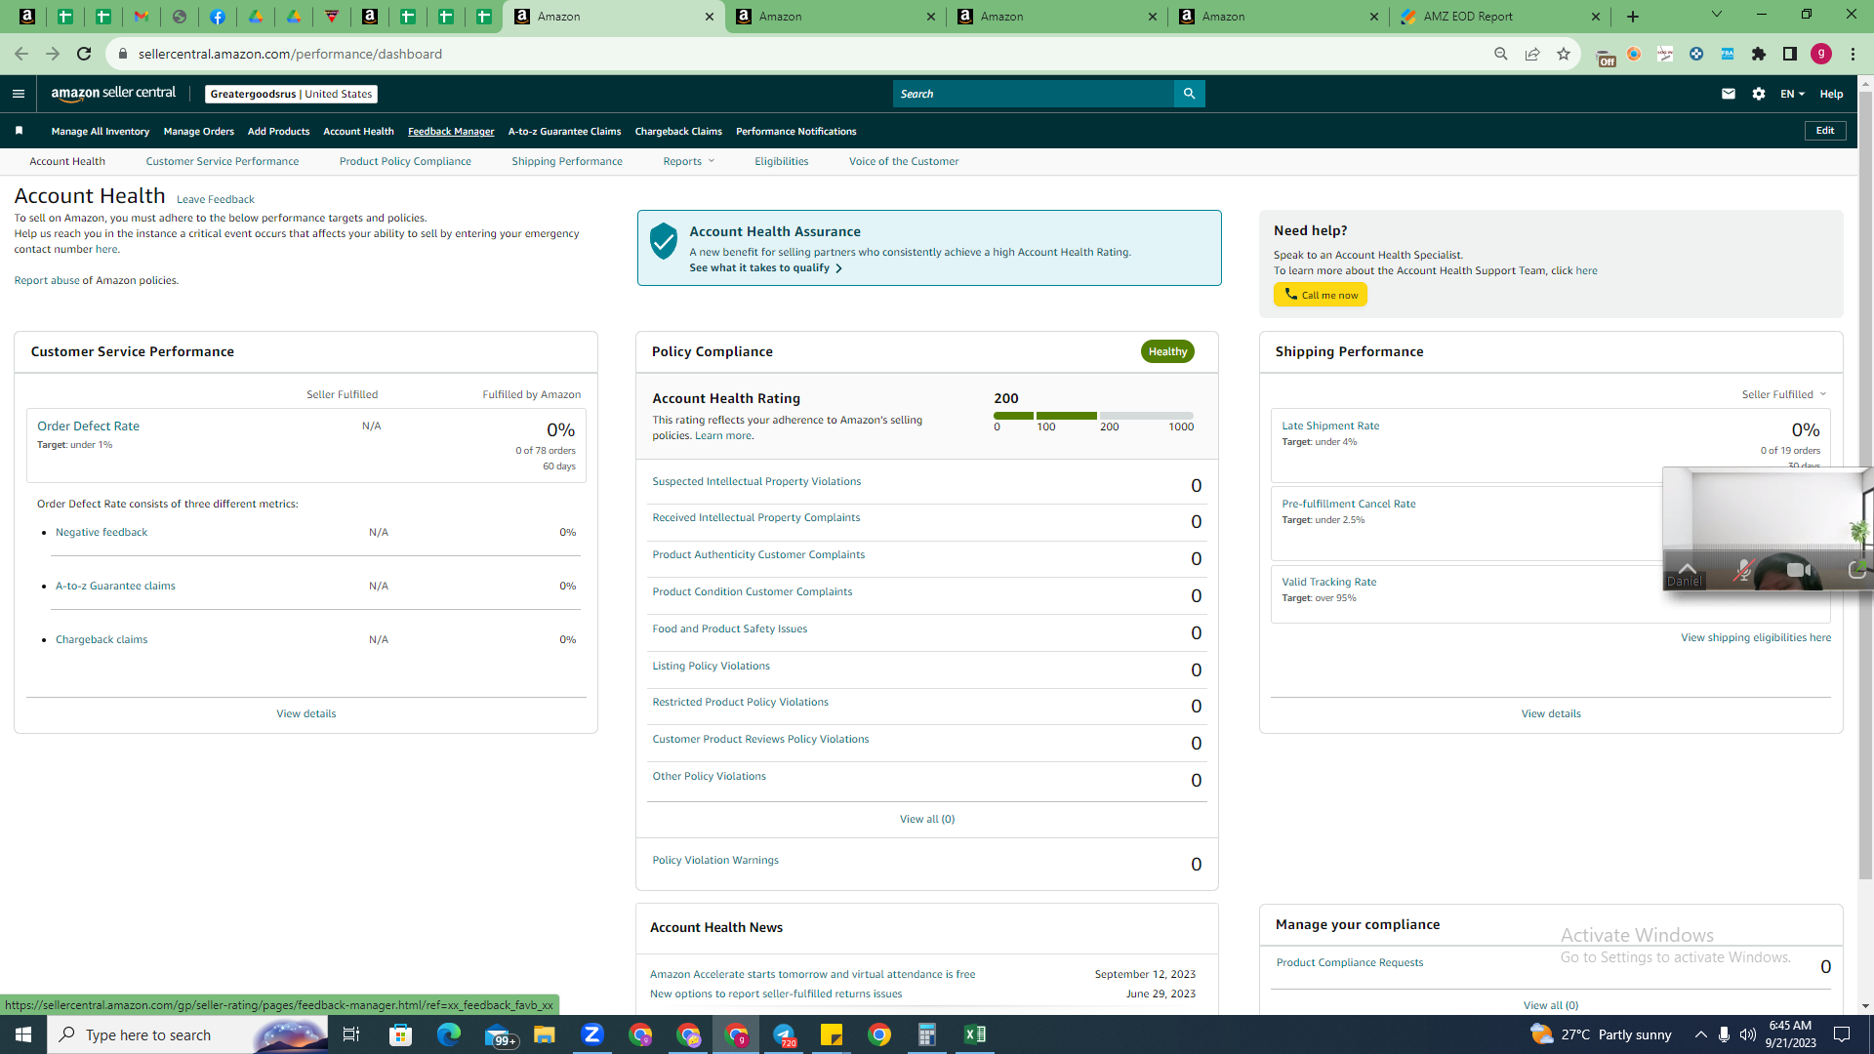Image resolution: width=1874 pixels, height=1054 pixels.
Task: Open File Explorer from the taskbar
Action: [x=545, y=1034]
